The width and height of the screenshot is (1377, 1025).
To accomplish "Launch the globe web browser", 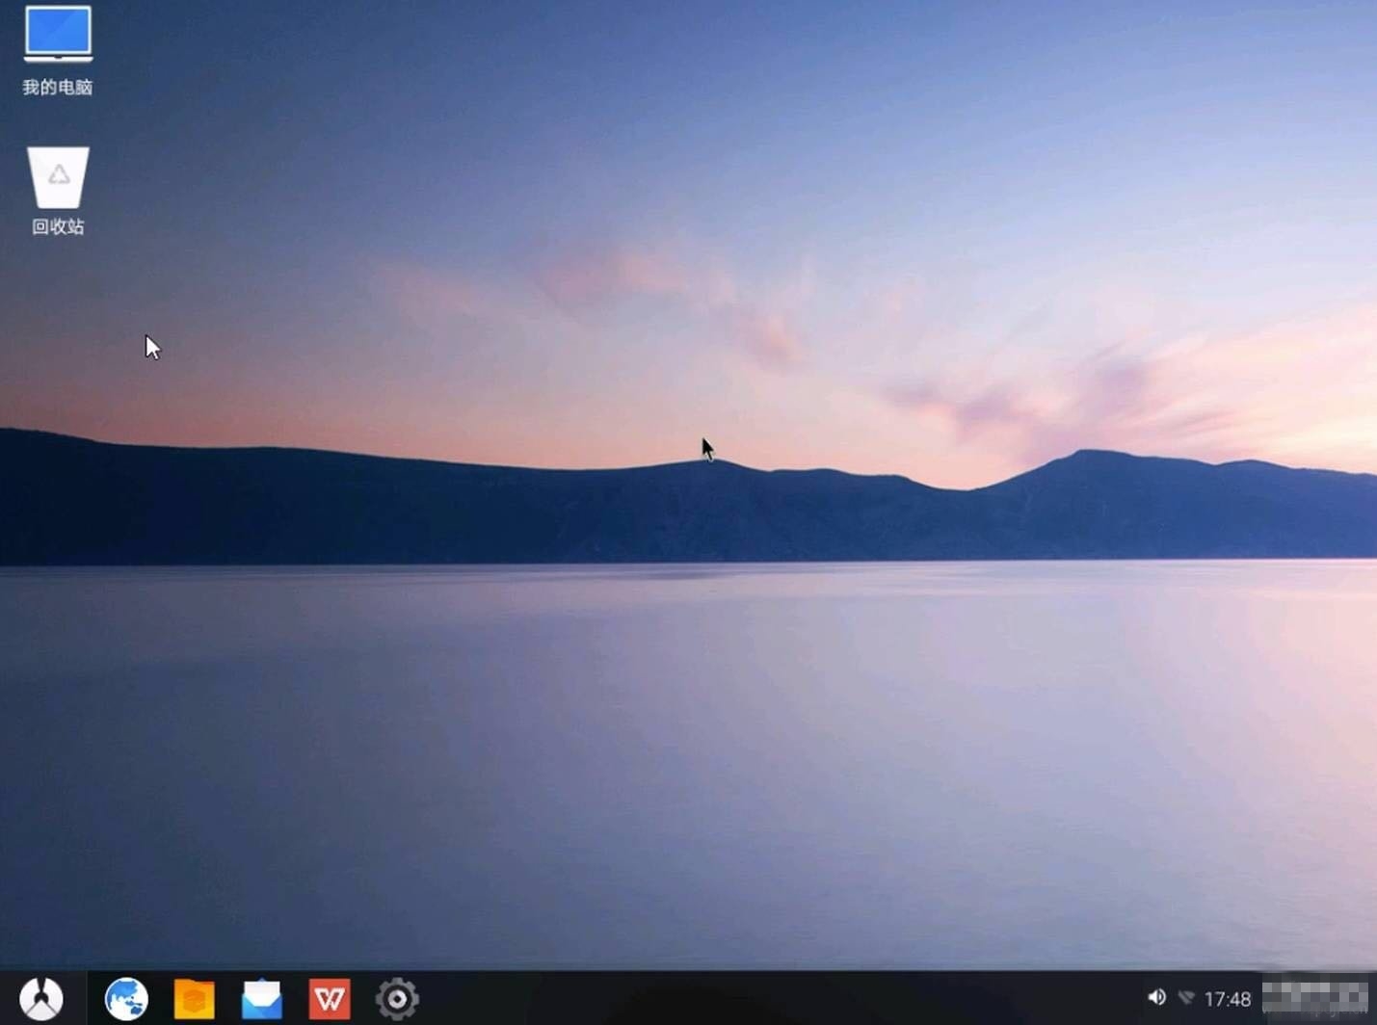I will pyautogui.click(x=126, y=998).
